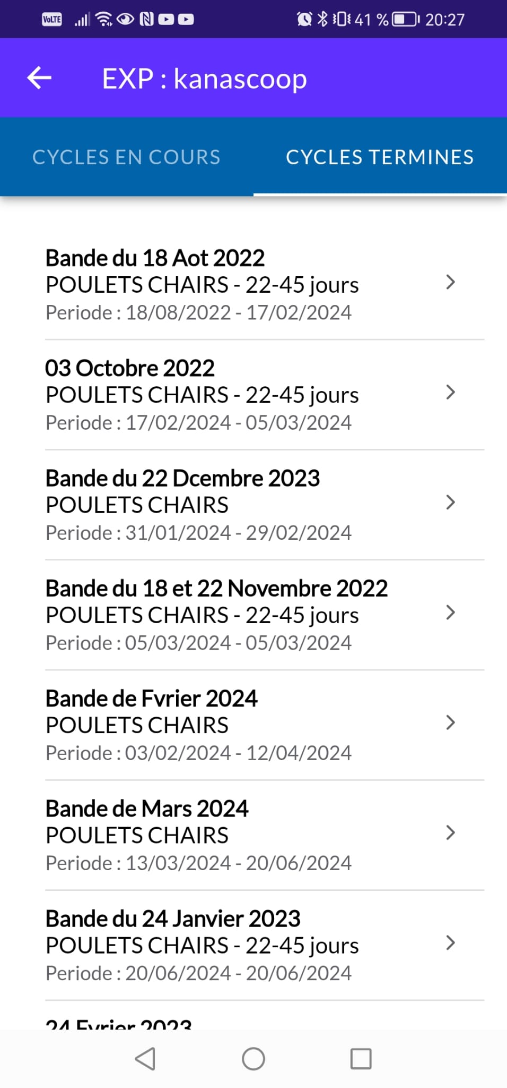Tap the back arrow icon
The height and width of the screenshot is (1088, 507).
pos(39,78)
